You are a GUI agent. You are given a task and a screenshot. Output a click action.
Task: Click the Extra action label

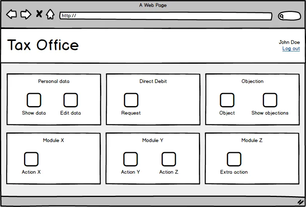234,172
